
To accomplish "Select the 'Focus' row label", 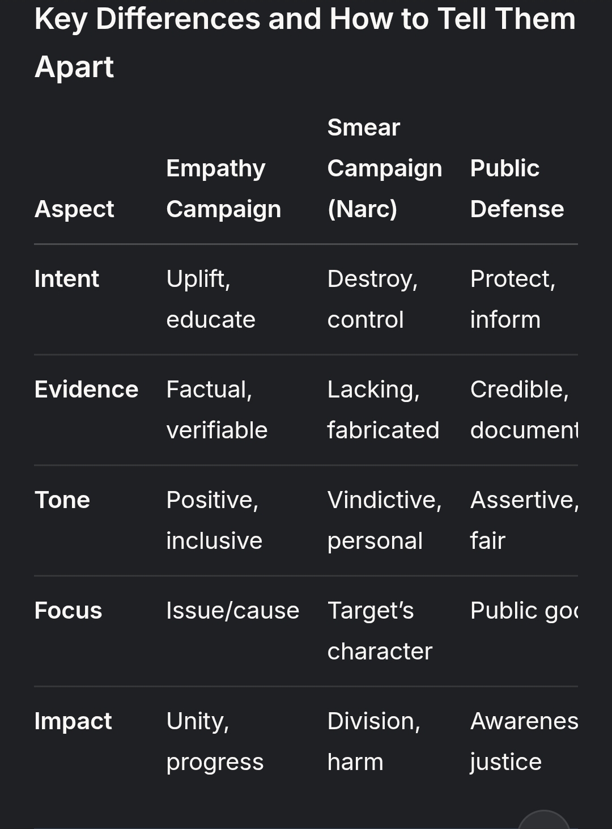I will [x=68, y=610].
